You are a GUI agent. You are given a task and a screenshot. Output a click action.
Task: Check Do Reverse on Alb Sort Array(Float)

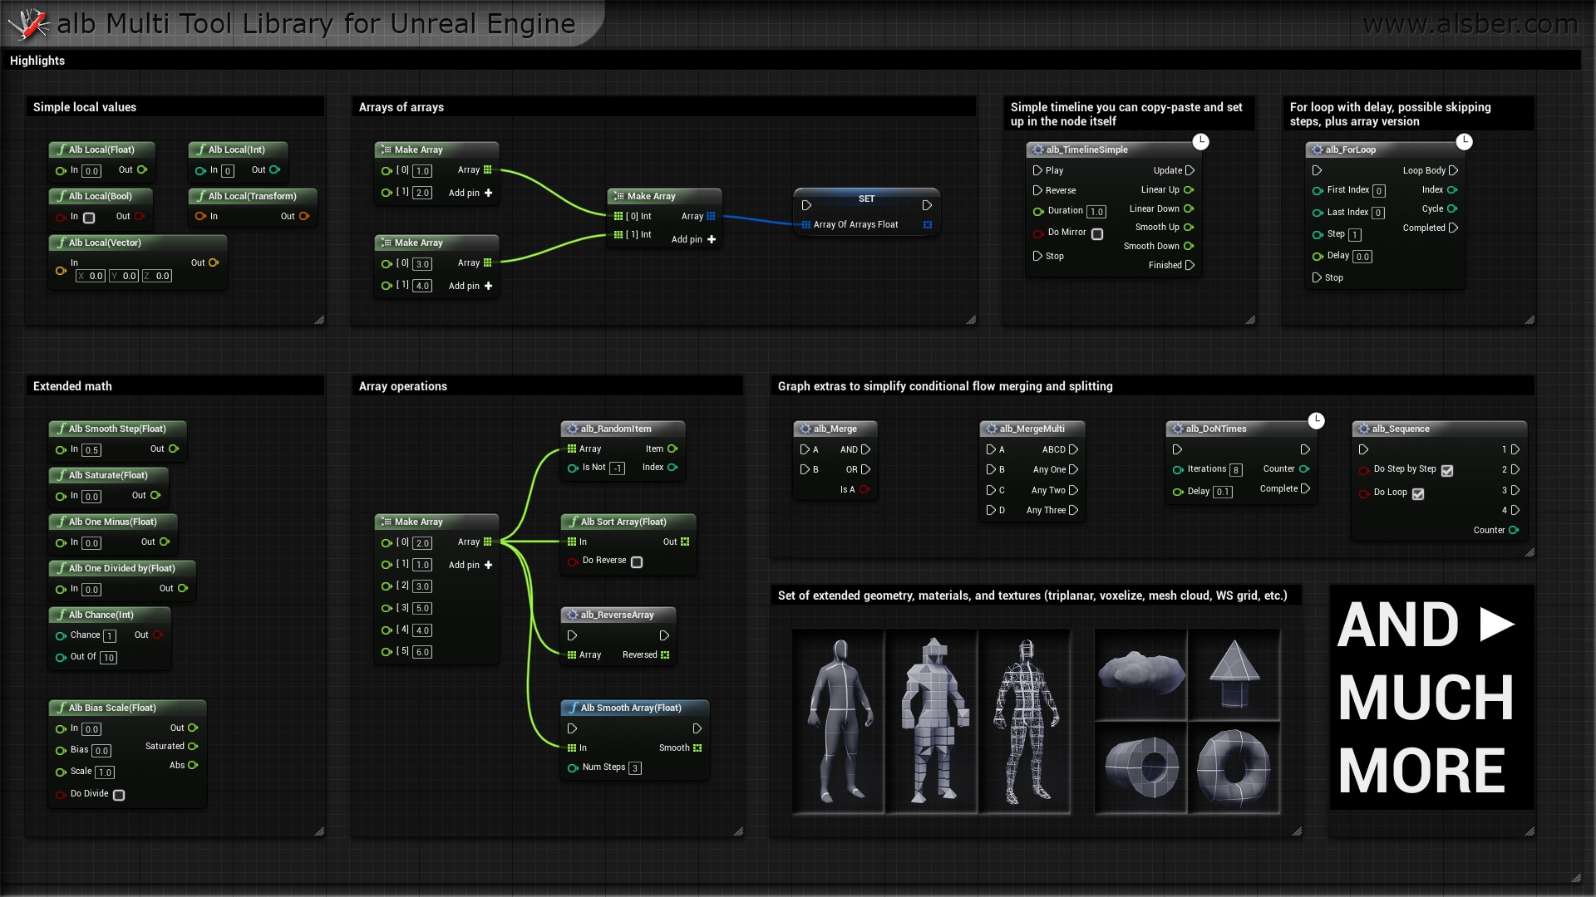click(637, 561)
